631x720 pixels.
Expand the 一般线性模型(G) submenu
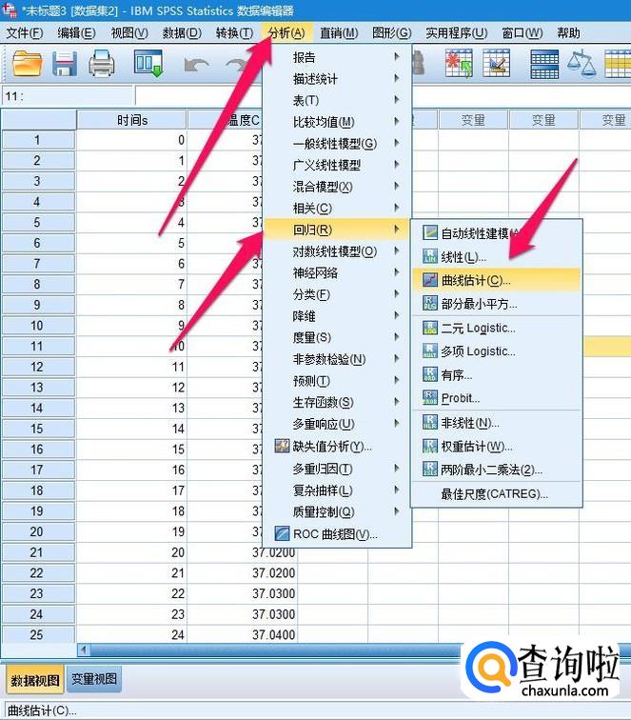click(337, 143)
